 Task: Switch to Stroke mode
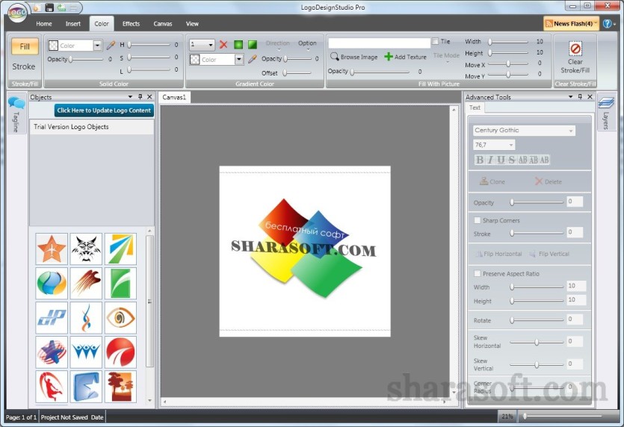[x=24, y=66]
